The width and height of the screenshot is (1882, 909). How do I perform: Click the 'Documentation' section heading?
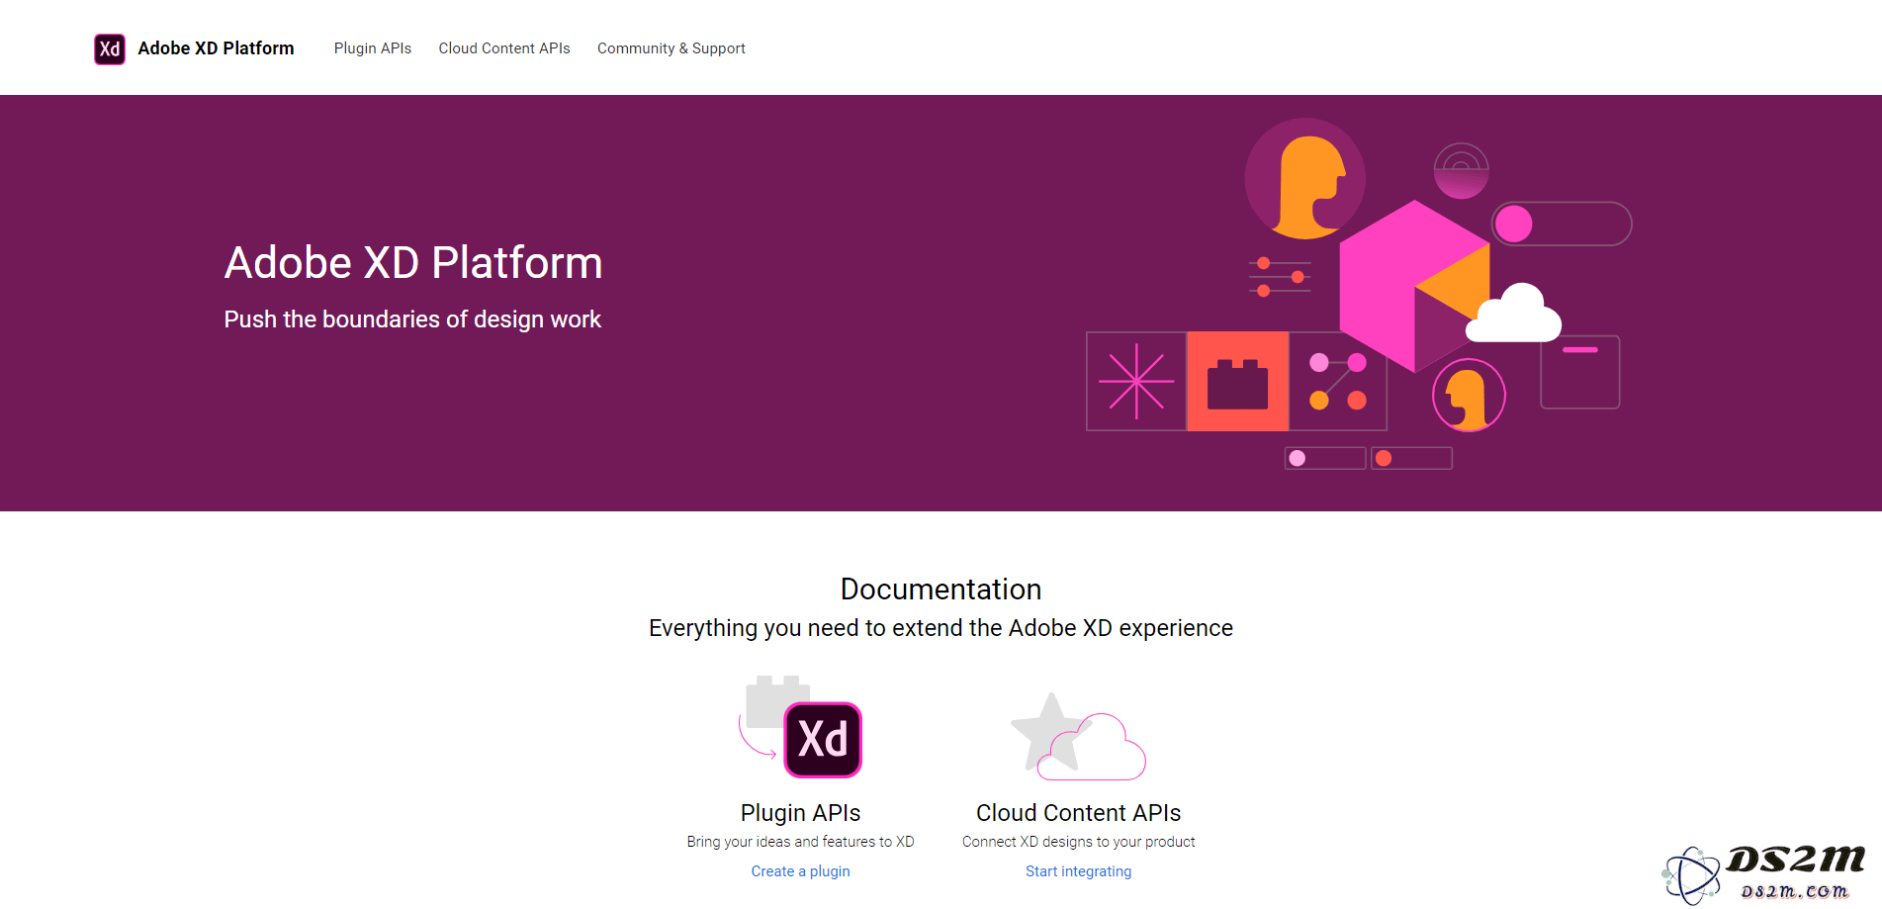click(941, 590)
